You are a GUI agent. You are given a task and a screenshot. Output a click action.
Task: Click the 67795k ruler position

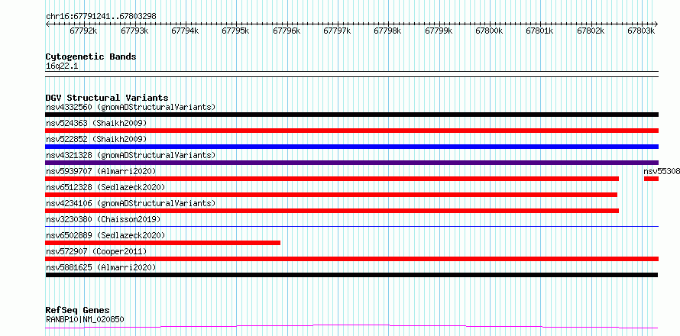(236, 31)
